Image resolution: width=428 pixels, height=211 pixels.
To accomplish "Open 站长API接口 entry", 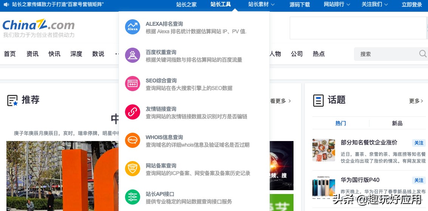I will point(160,194).
